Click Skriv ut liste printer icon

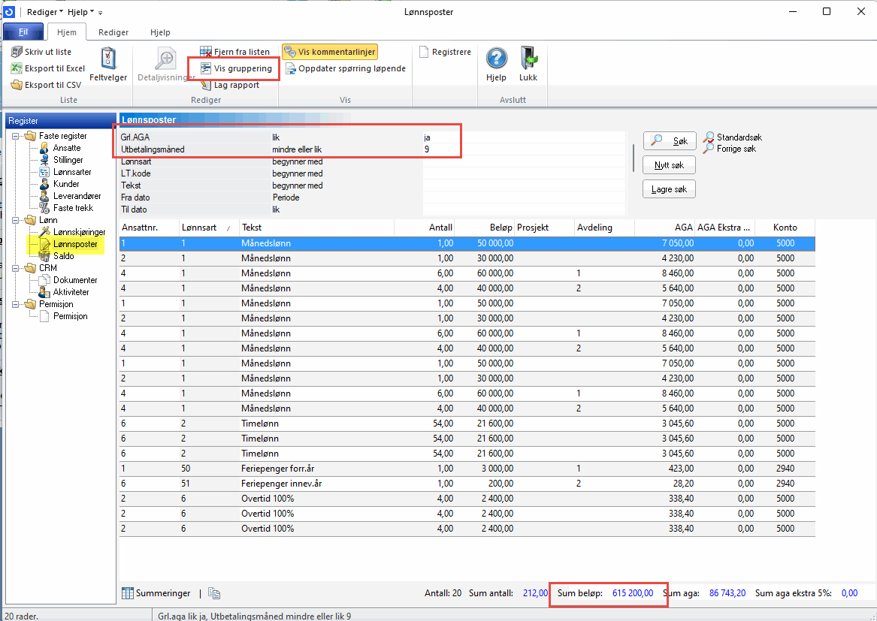(x=17, y=52)
